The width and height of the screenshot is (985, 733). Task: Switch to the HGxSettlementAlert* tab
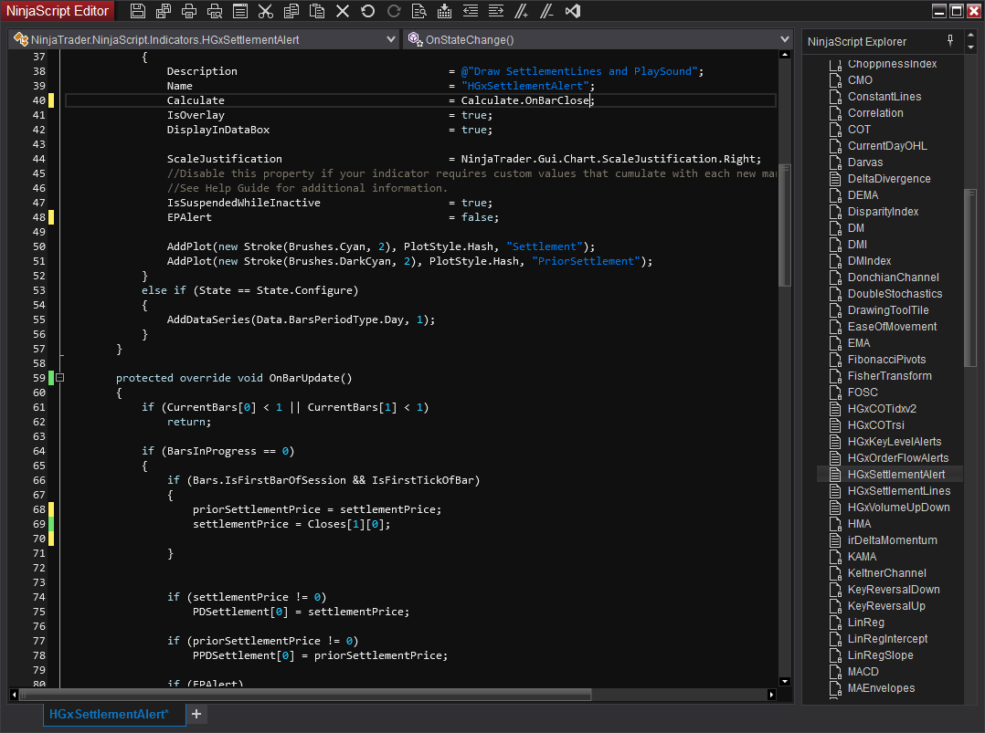pos(110,713)
